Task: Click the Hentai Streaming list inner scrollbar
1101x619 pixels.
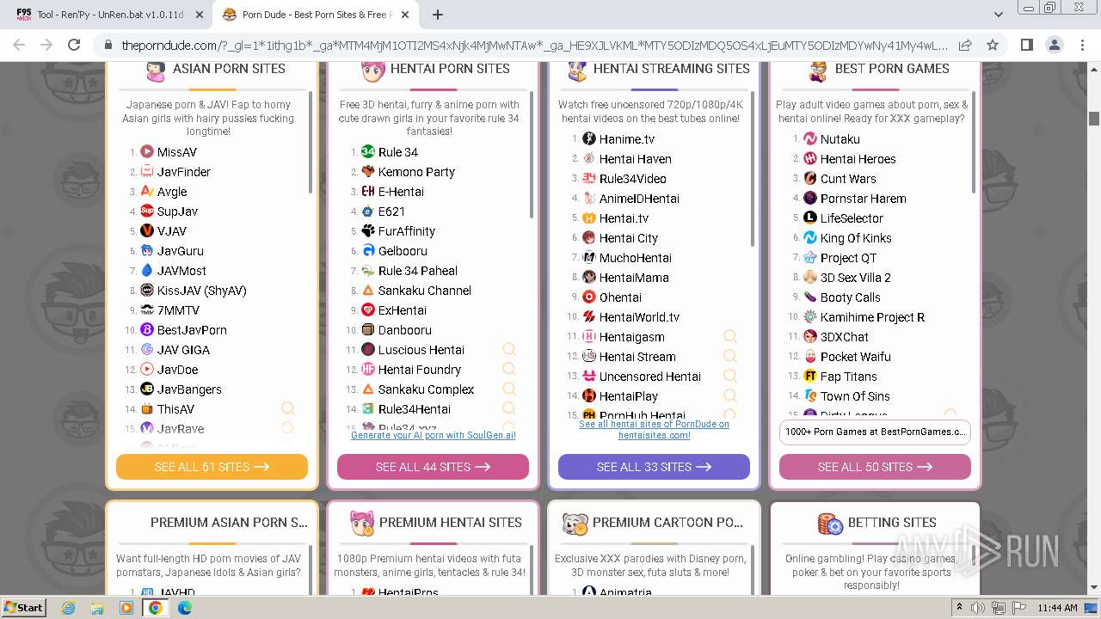Action: pos(752,169)
